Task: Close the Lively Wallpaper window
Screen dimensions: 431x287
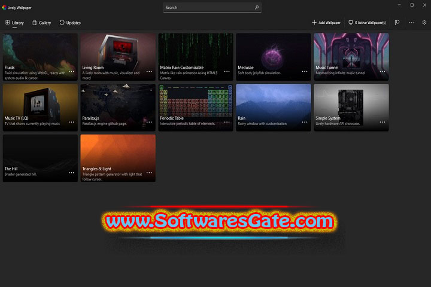Action: (424, 5)
